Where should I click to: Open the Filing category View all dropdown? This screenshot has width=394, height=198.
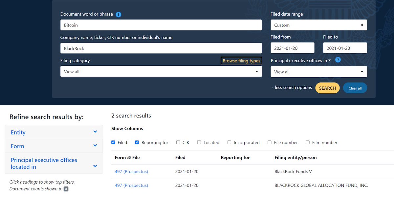tap(161, 72)
